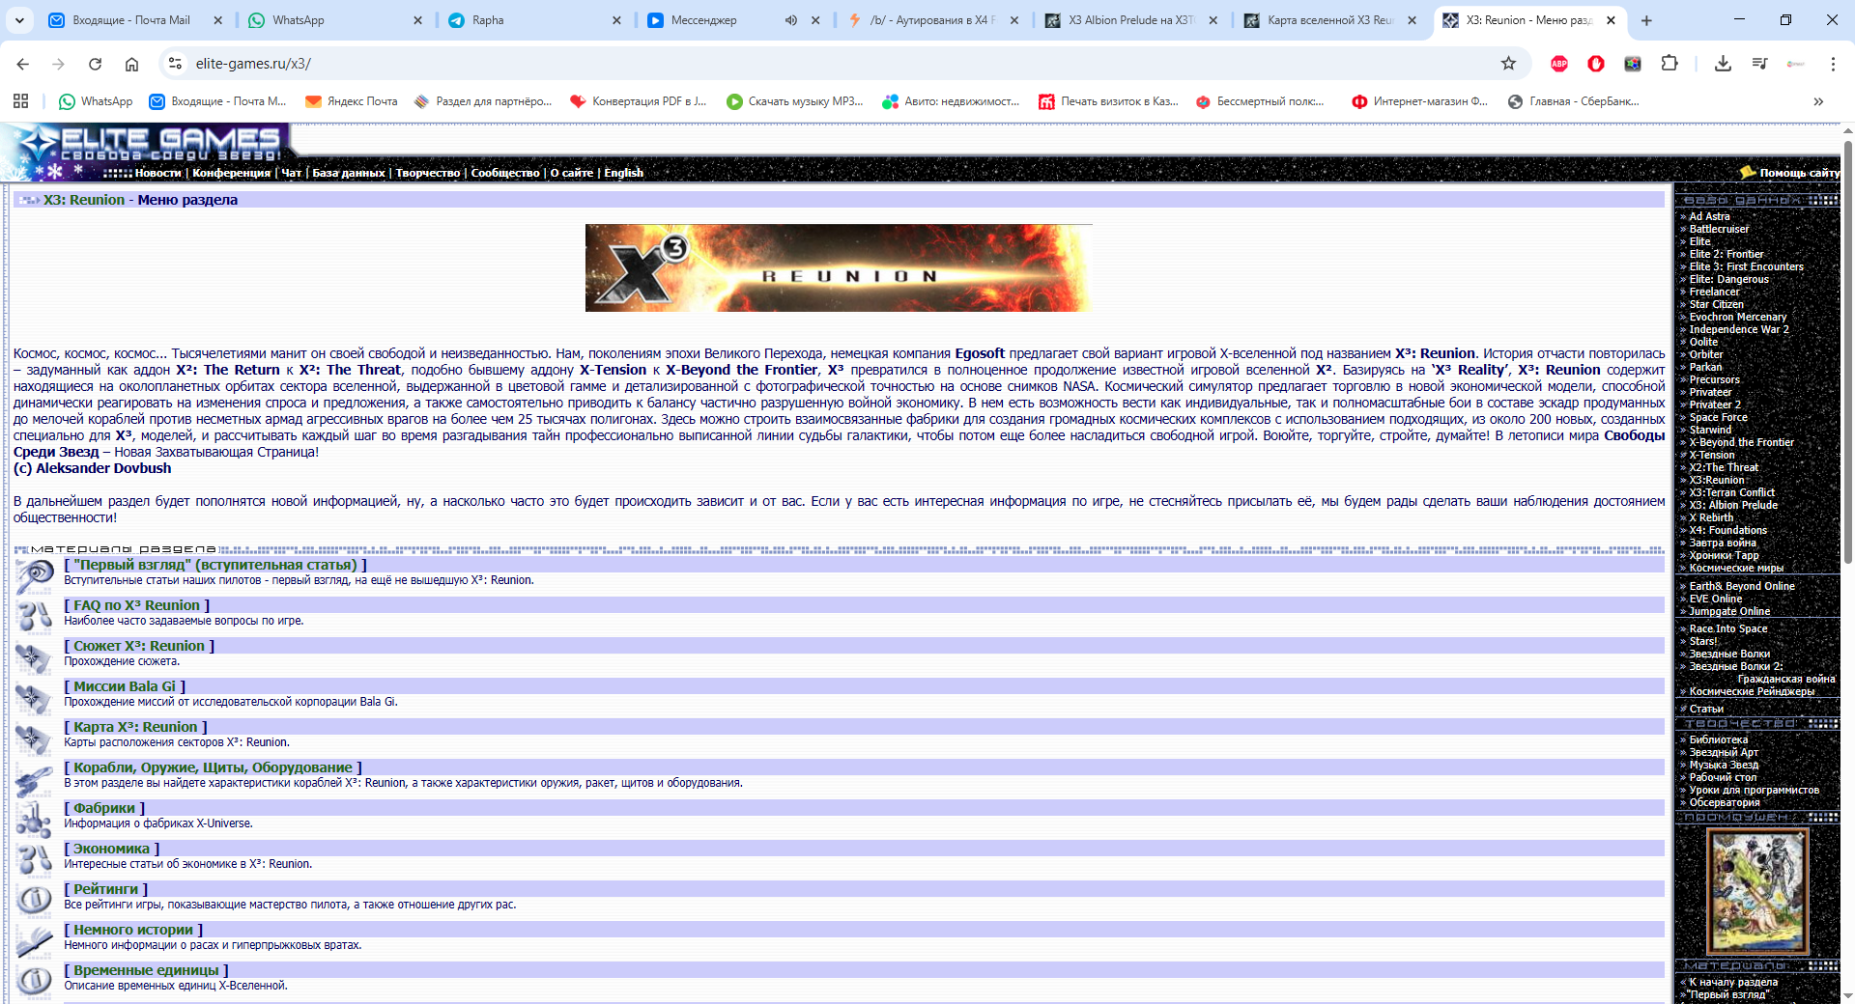Open the browser home page
The height and width of the screenshot is (1004, 1855).
131,64
